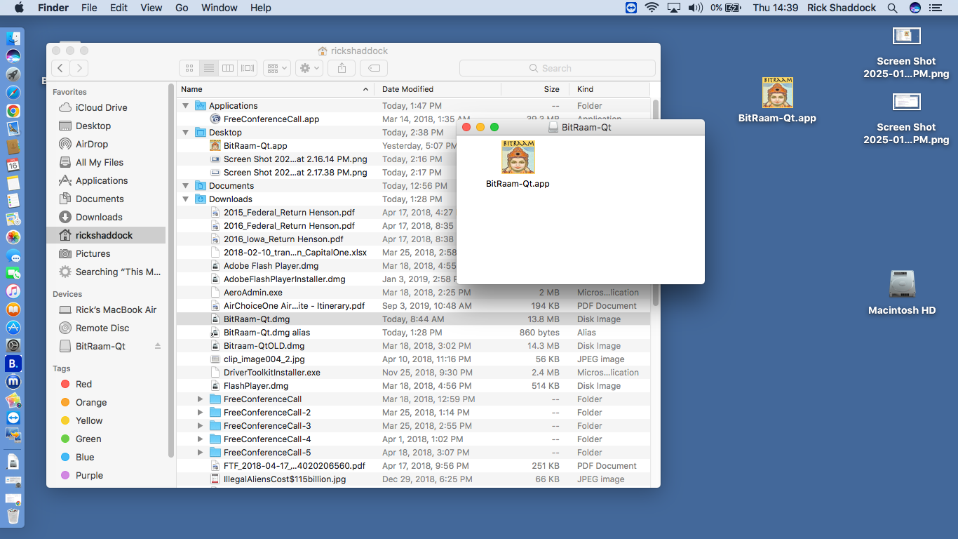Open the Window menu
This screenshot has height=539, width=958.
(219, 8)
